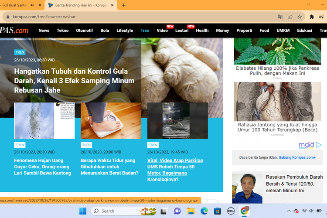Open a new browser tab
Viewport: 327px width, 218px height.
click(x=124, y=5)
